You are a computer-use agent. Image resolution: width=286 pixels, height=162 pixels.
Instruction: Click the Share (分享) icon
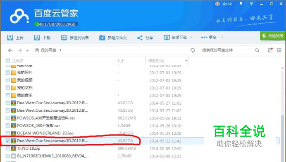coord(140,38)
